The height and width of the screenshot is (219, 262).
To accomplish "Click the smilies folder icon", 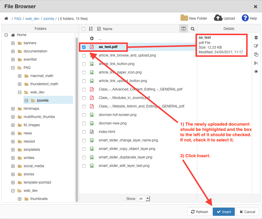I will [20, 158].
